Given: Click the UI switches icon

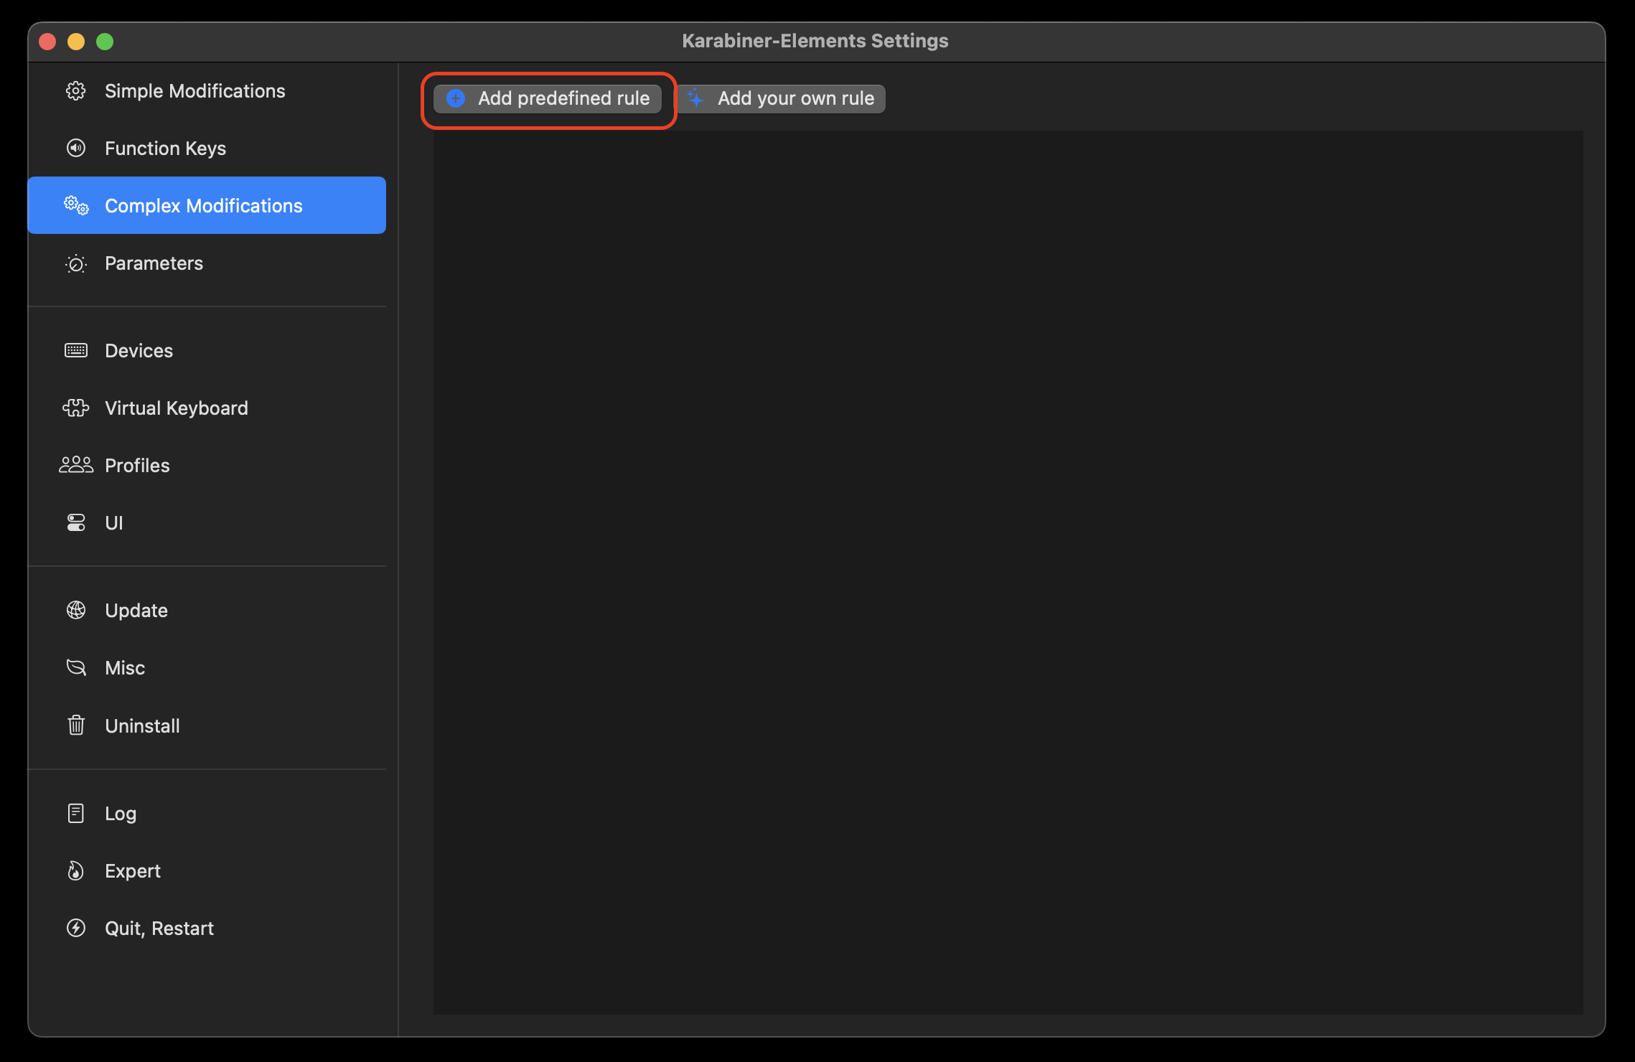Looking at the screenshot, I should tap(76, 522).
